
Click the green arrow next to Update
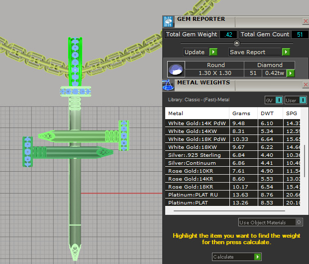pos(213,52)
